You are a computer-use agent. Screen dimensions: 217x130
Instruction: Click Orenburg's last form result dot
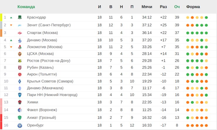point(206,125)
